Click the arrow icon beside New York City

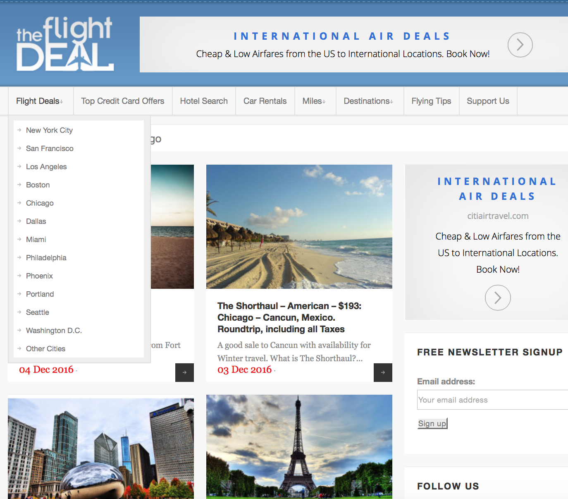(x=19, y=130)
